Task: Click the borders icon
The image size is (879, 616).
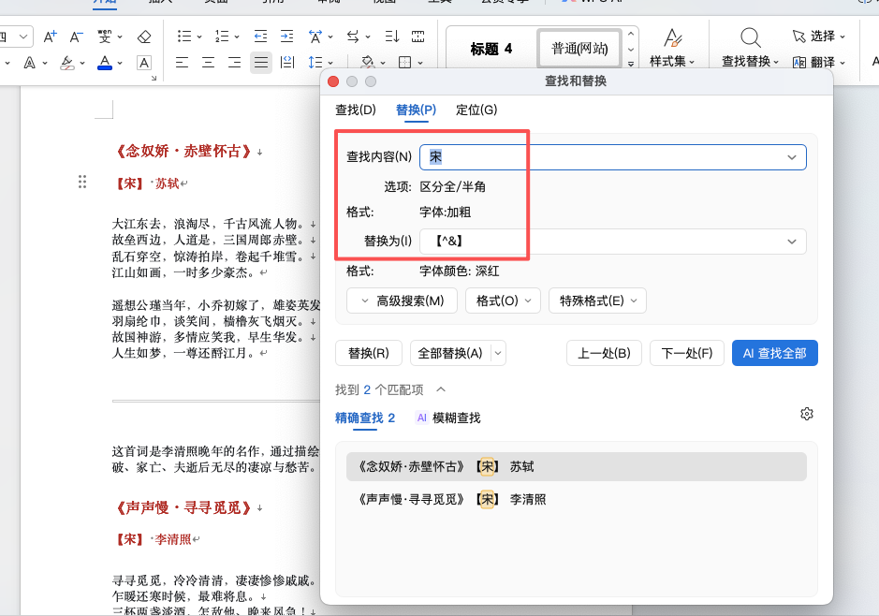Action: [404, 62]
